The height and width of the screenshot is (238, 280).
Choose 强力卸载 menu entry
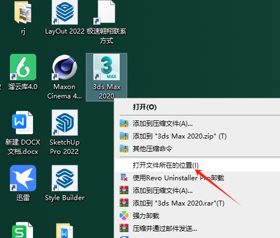tap(197, 216)
